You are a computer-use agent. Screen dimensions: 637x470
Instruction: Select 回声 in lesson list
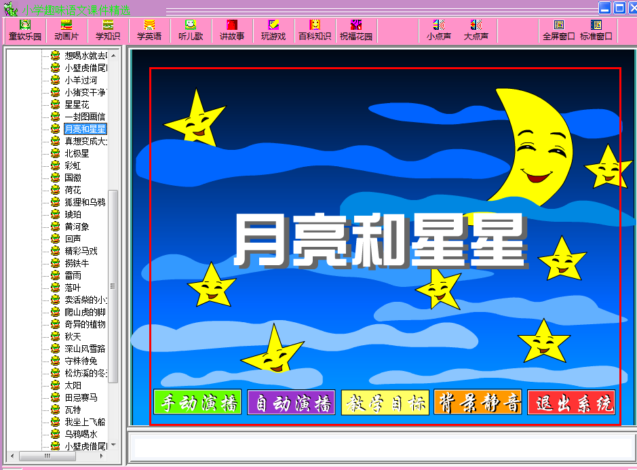click(x=73, y=239)
